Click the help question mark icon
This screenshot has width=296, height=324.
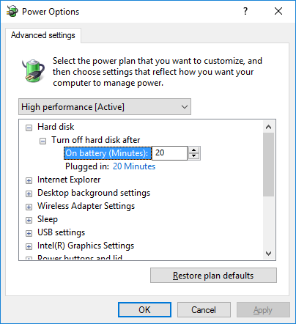coord(245,11)
